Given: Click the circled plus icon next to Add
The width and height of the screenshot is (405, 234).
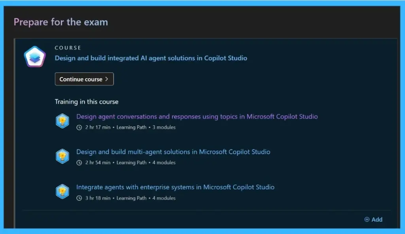Looking at the screenshot, I should 367,219.
